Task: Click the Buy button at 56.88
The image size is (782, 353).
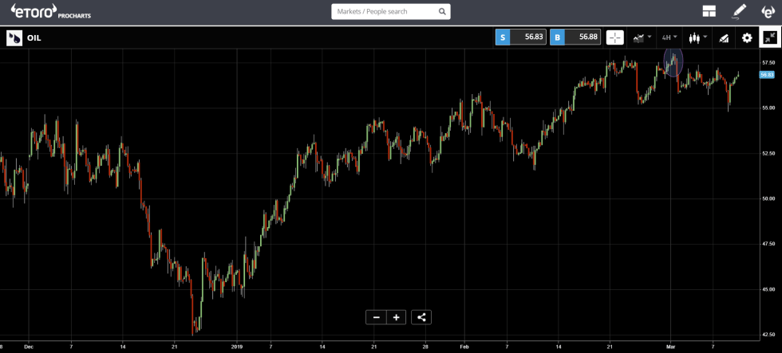Action: click(575, 37)
